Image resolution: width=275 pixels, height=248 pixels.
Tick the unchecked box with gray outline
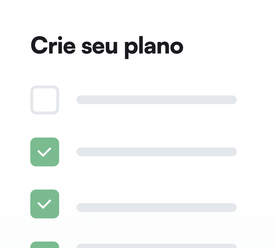[x=45, y=100]
